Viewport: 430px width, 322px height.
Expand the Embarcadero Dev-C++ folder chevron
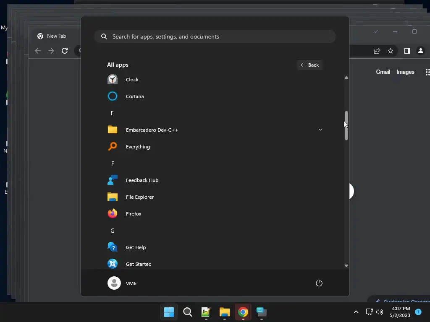coord(320,130)
